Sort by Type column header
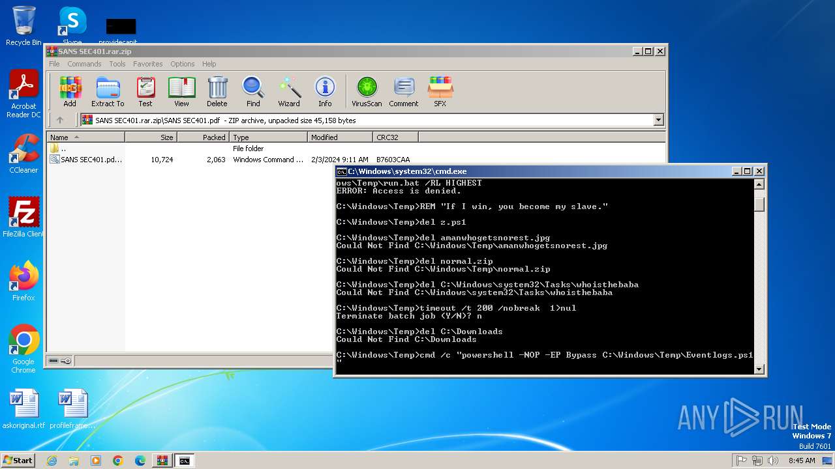The width and height of the screenshot is (835, 469). pyautogui.click(x=268, y=137)
